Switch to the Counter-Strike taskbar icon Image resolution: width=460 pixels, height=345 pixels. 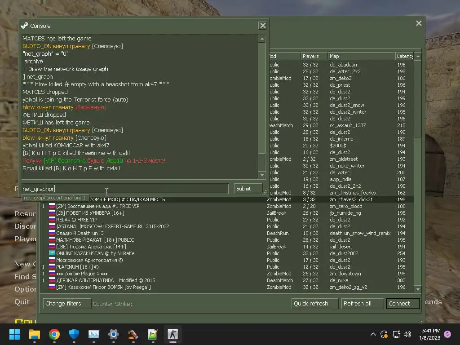pyautogui.click(x=173, y=334)
